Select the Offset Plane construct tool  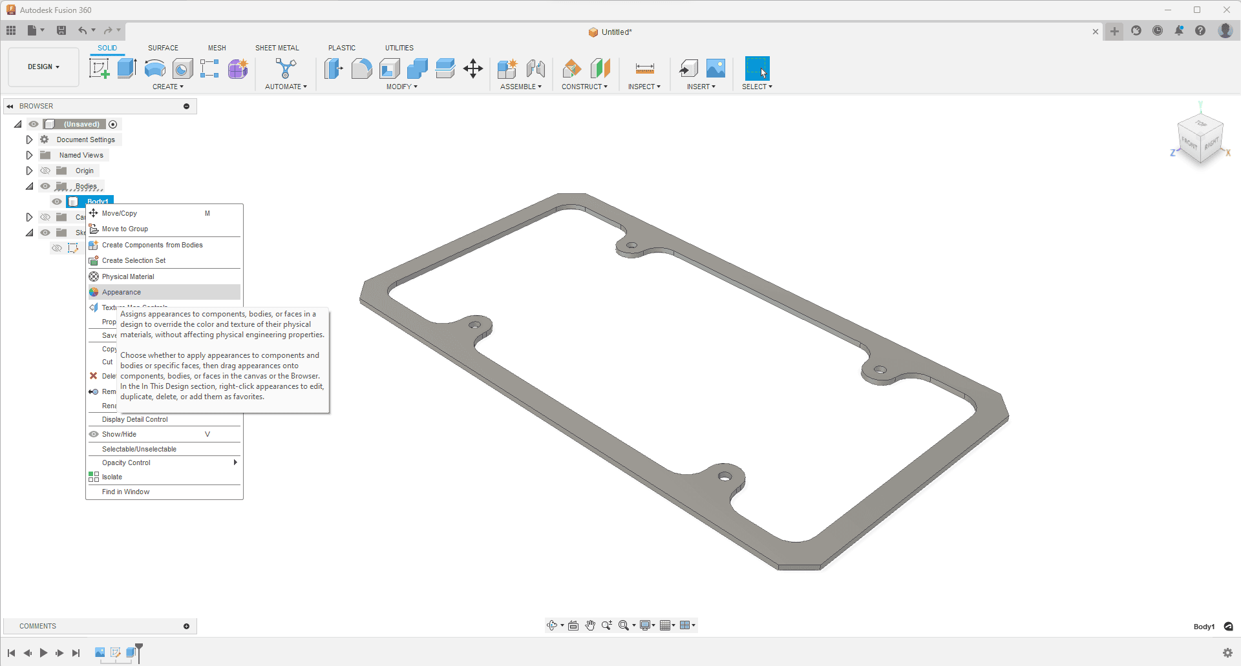(x=572, y=68)
